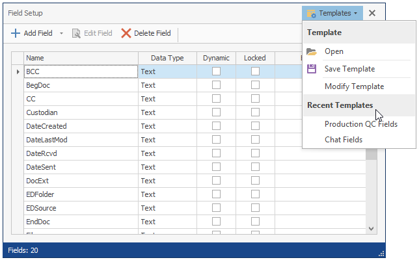Select Save Template menu item
This screenshot has width=419, height=260.
[358, 69]
